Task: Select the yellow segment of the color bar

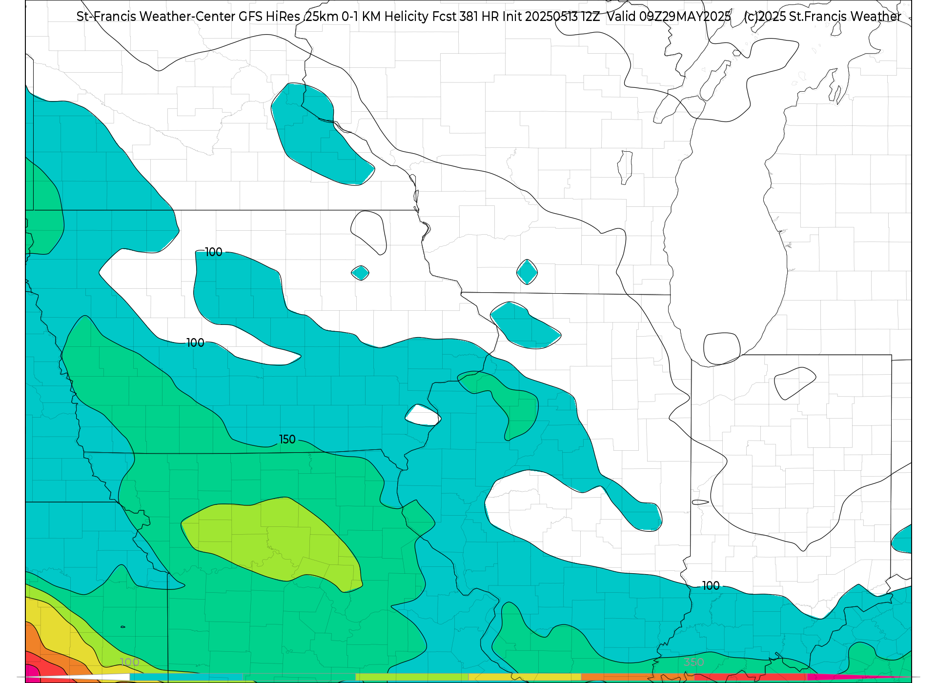Action: (x=525, y=677)
